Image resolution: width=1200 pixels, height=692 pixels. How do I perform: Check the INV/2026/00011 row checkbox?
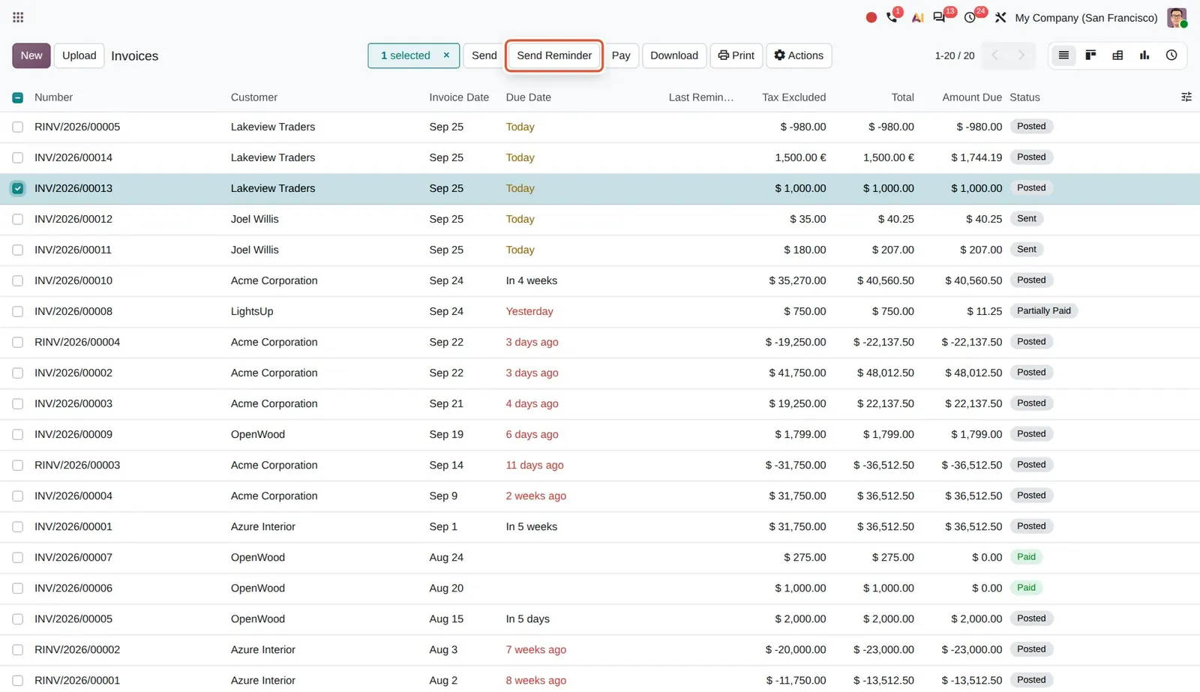[18, 250]
